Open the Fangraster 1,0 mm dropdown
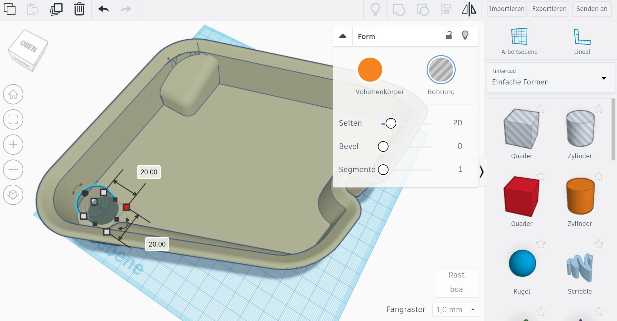 coord(455,310)
